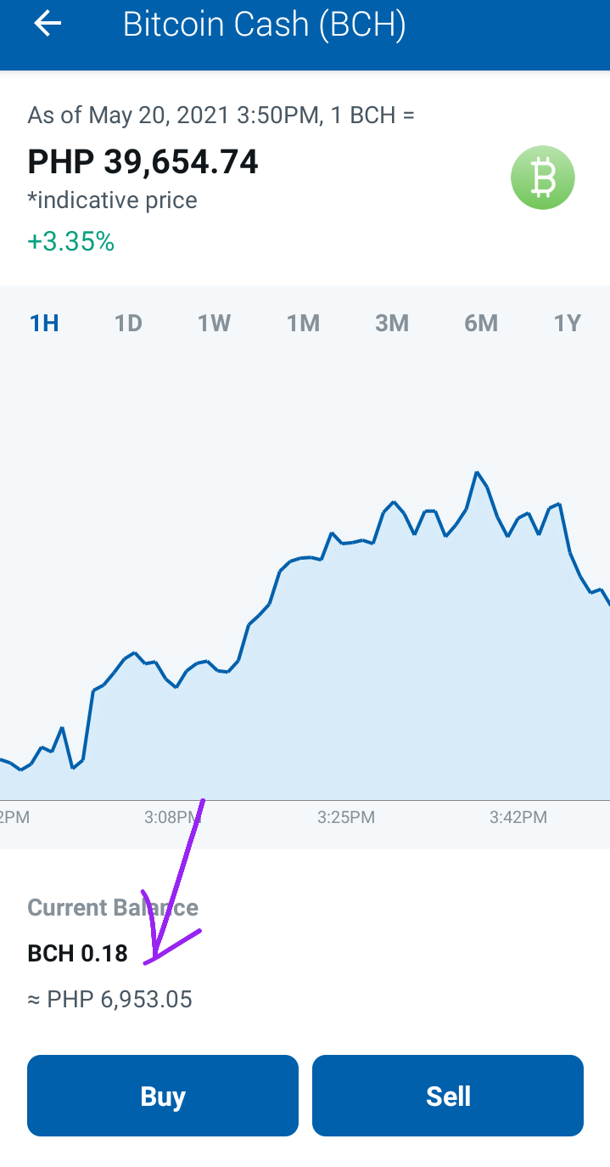Show the 3M price history
Screen dimensions: 610x1167
coord(392,323)
